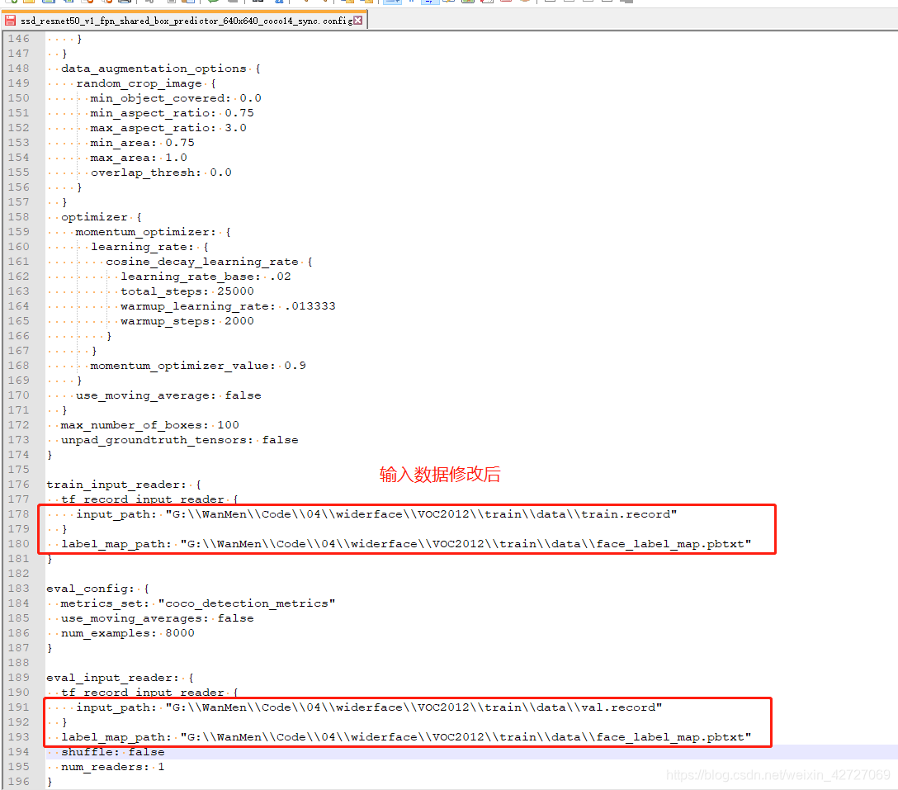Click the min_area: 0.75 line
The height and width of the screenshot is (790, 898).
tap(142, 143)
